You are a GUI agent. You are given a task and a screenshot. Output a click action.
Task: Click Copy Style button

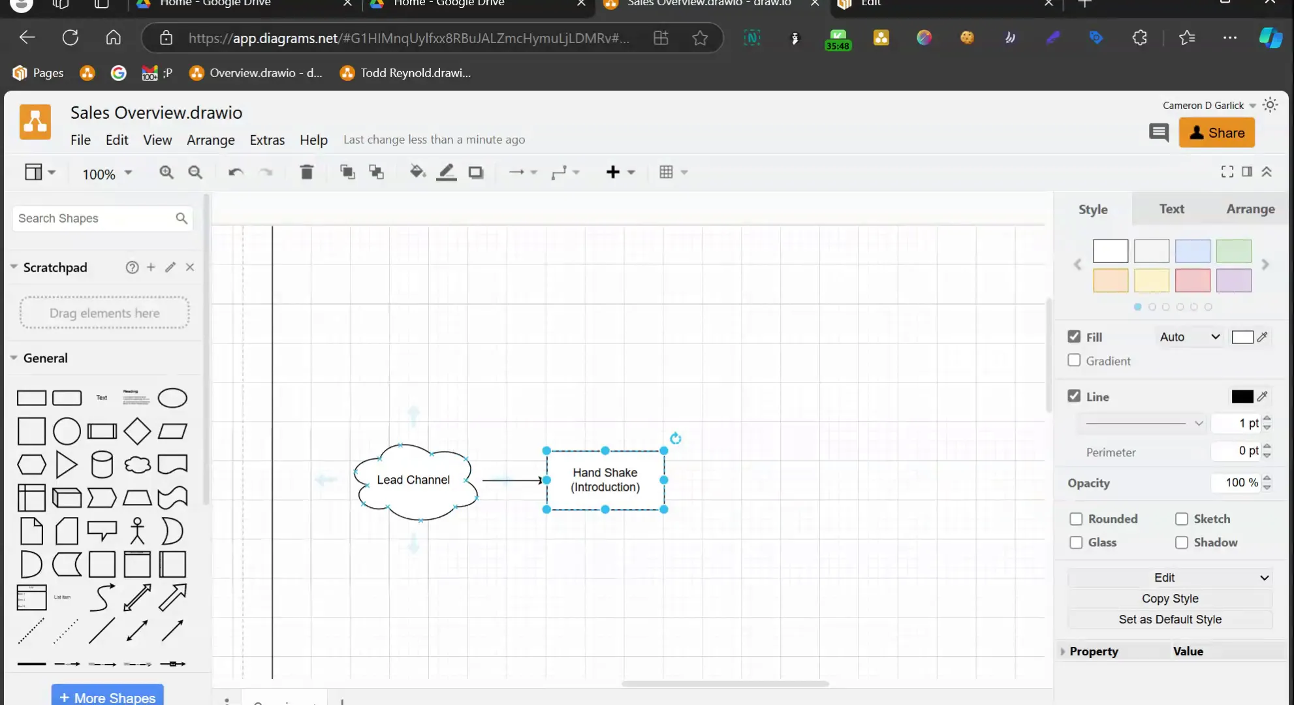pyautogui.click(x=1169, y=598)
